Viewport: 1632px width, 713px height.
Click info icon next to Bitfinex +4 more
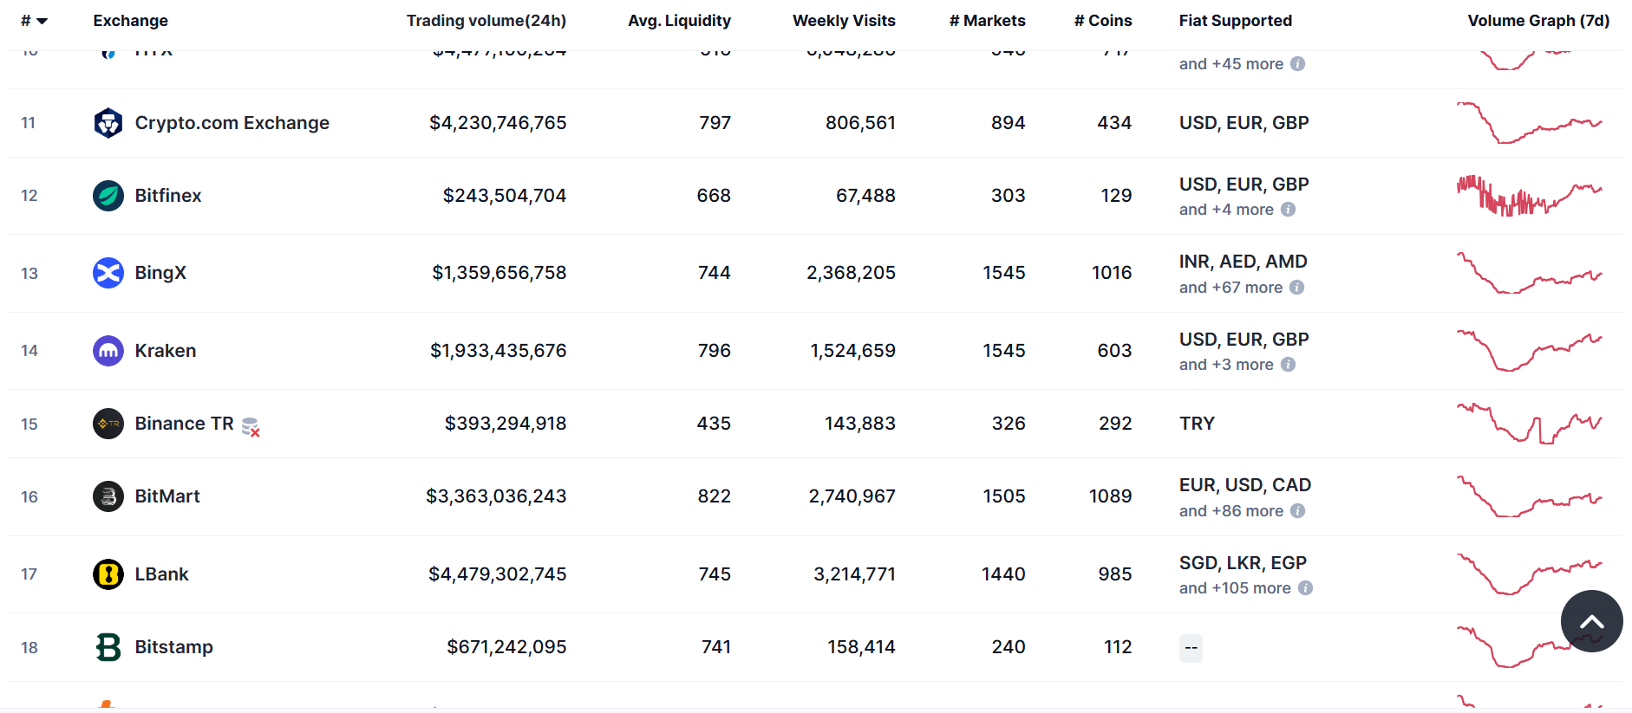[x=1288, y=210]
